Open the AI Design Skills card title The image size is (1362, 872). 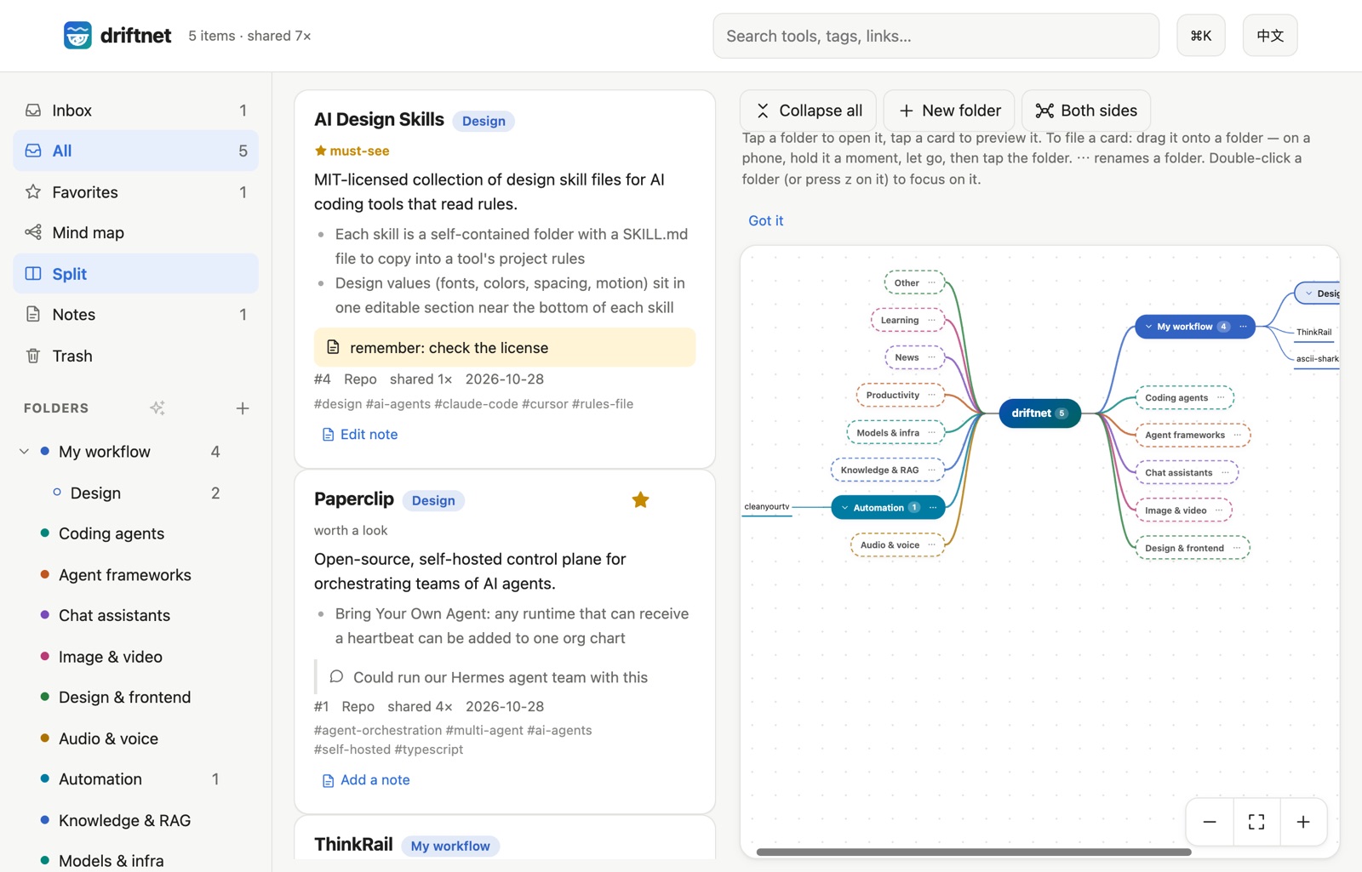379,120
